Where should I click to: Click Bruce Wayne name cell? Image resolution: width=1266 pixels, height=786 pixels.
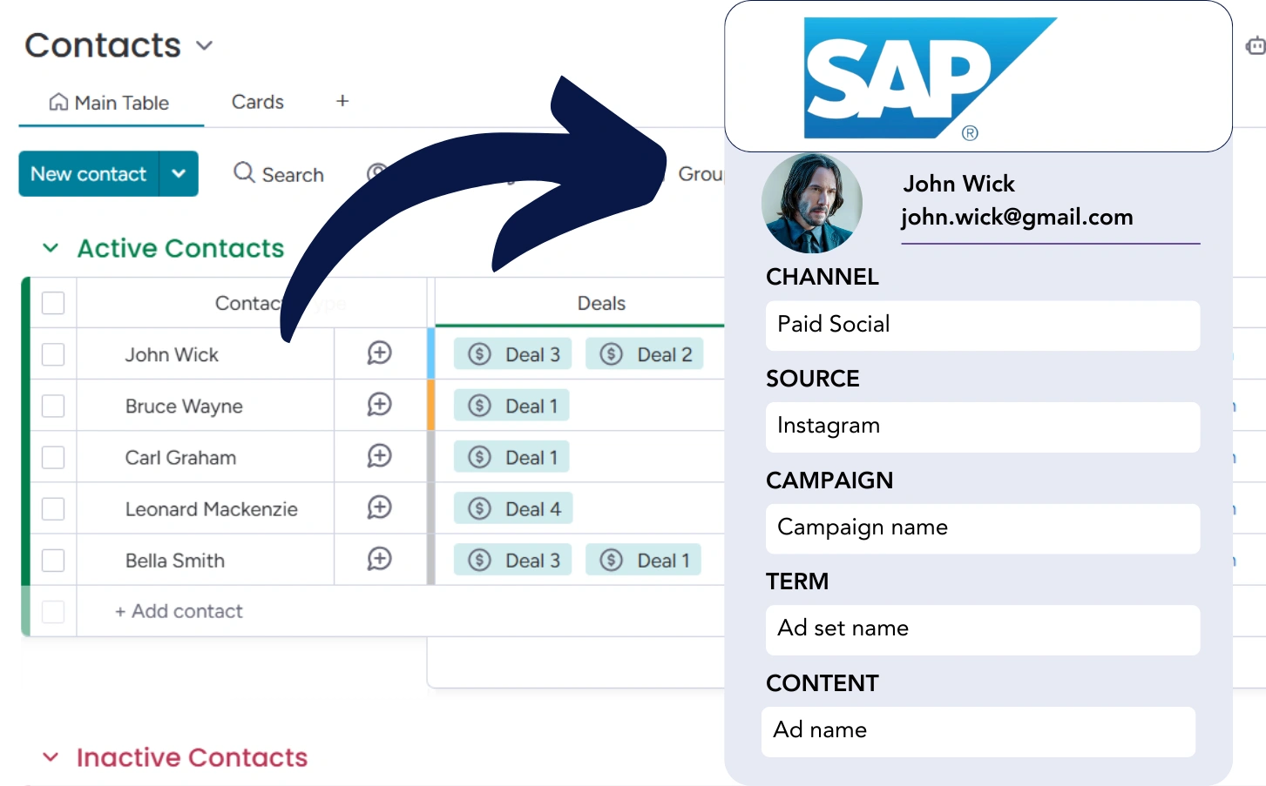(184, 406)
